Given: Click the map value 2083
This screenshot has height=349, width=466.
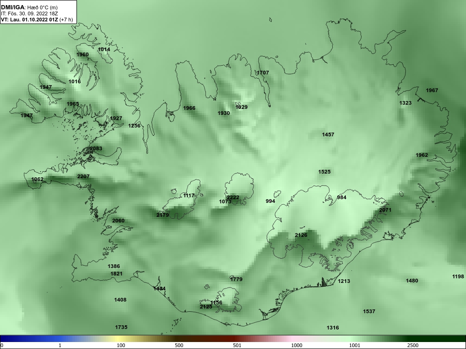Looking at the screenshot, I should [x=96, y=149].
